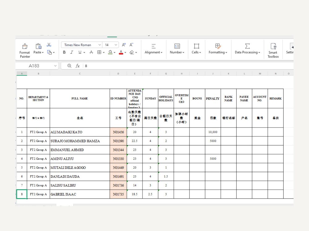Open the Copy options arrow
309x231 pixels.
click(54, 52)
